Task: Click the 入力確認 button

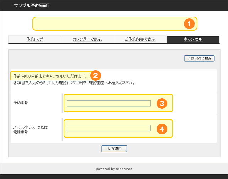Action: pyautogui.click(x=114, y=149)
